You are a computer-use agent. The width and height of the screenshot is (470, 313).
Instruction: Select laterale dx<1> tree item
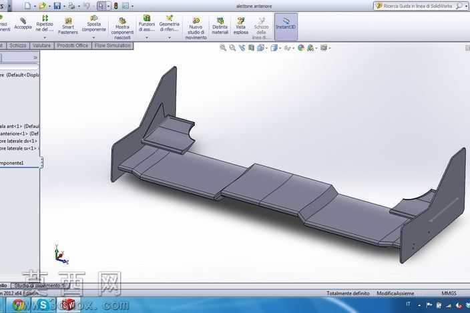tap(19, 141)
